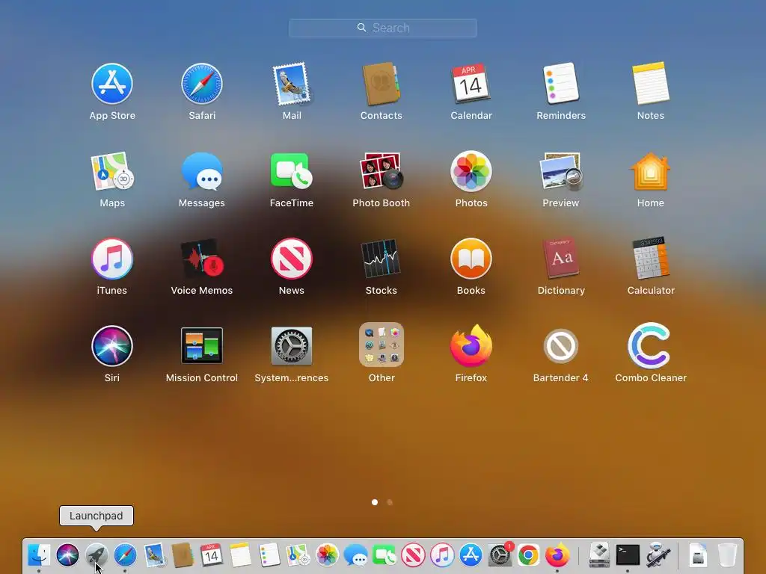This screenshot has height=574, width=766.
Task: Open News in the Launchpad grid
Action: click(x=292, y=259)
